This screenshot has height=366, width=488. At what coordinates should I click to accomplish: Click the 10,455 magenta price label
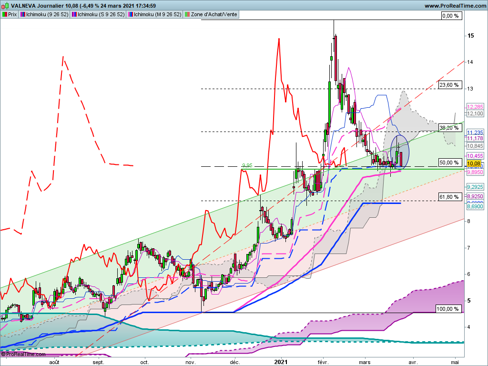[x=475, y=156]
